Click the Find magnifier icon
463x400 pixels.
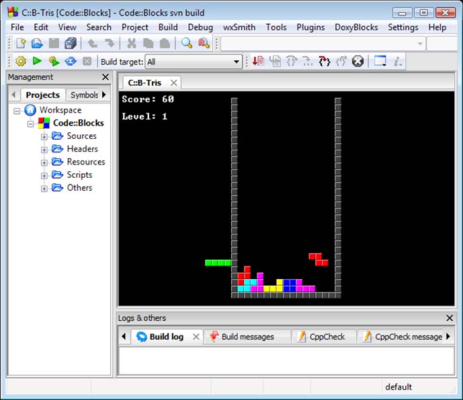(187, 44)
